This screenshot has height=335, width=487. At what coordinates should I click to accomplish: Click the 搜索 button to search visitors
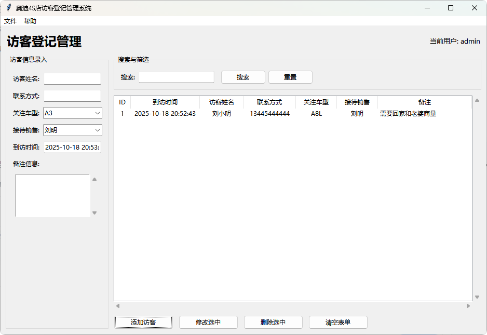tap(242, 77)
